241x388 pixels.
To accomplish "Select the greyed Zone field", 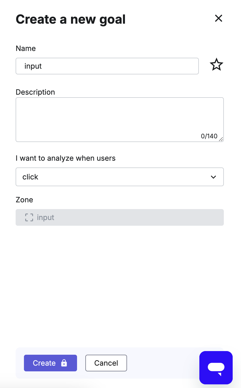I will (x=120, y=217).
